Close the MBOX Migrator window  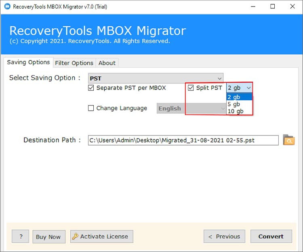pos(292,6)
